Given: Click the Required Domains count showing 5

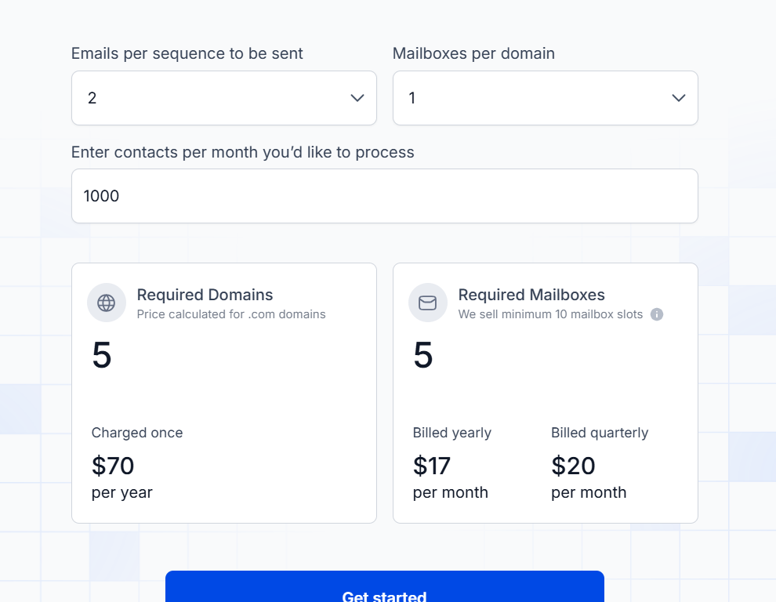Looking at the screenshot, I should (101, 355).
